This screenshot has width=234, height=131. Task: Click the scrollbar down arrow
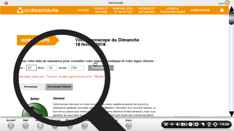pyautogui.click(x=231, y=114)
